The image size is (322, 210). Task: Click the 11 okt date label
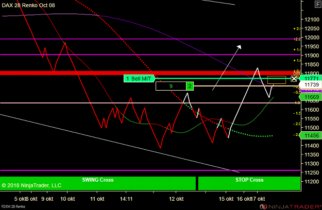pos(97,199)
